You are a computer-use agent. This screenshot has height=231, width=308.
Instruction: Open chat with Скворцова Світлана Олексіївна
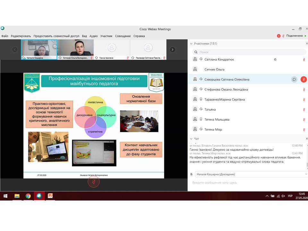click(294, 80)
